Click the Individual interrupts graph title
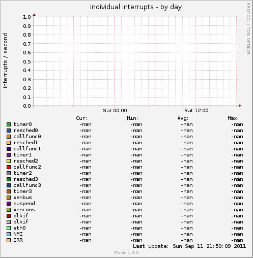 pos(136,7)
